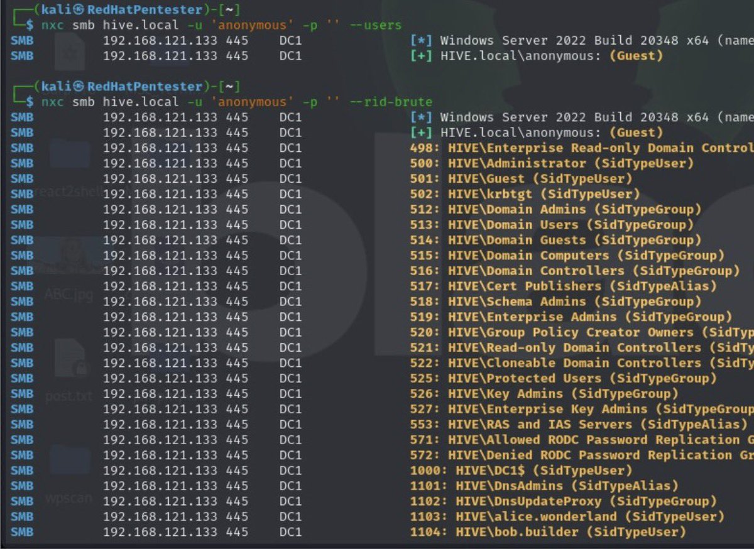Select the 527: HIVE\Enterprise Key Admins line
The width and height of the screenshot is (754, 549).
pos(582,409)
